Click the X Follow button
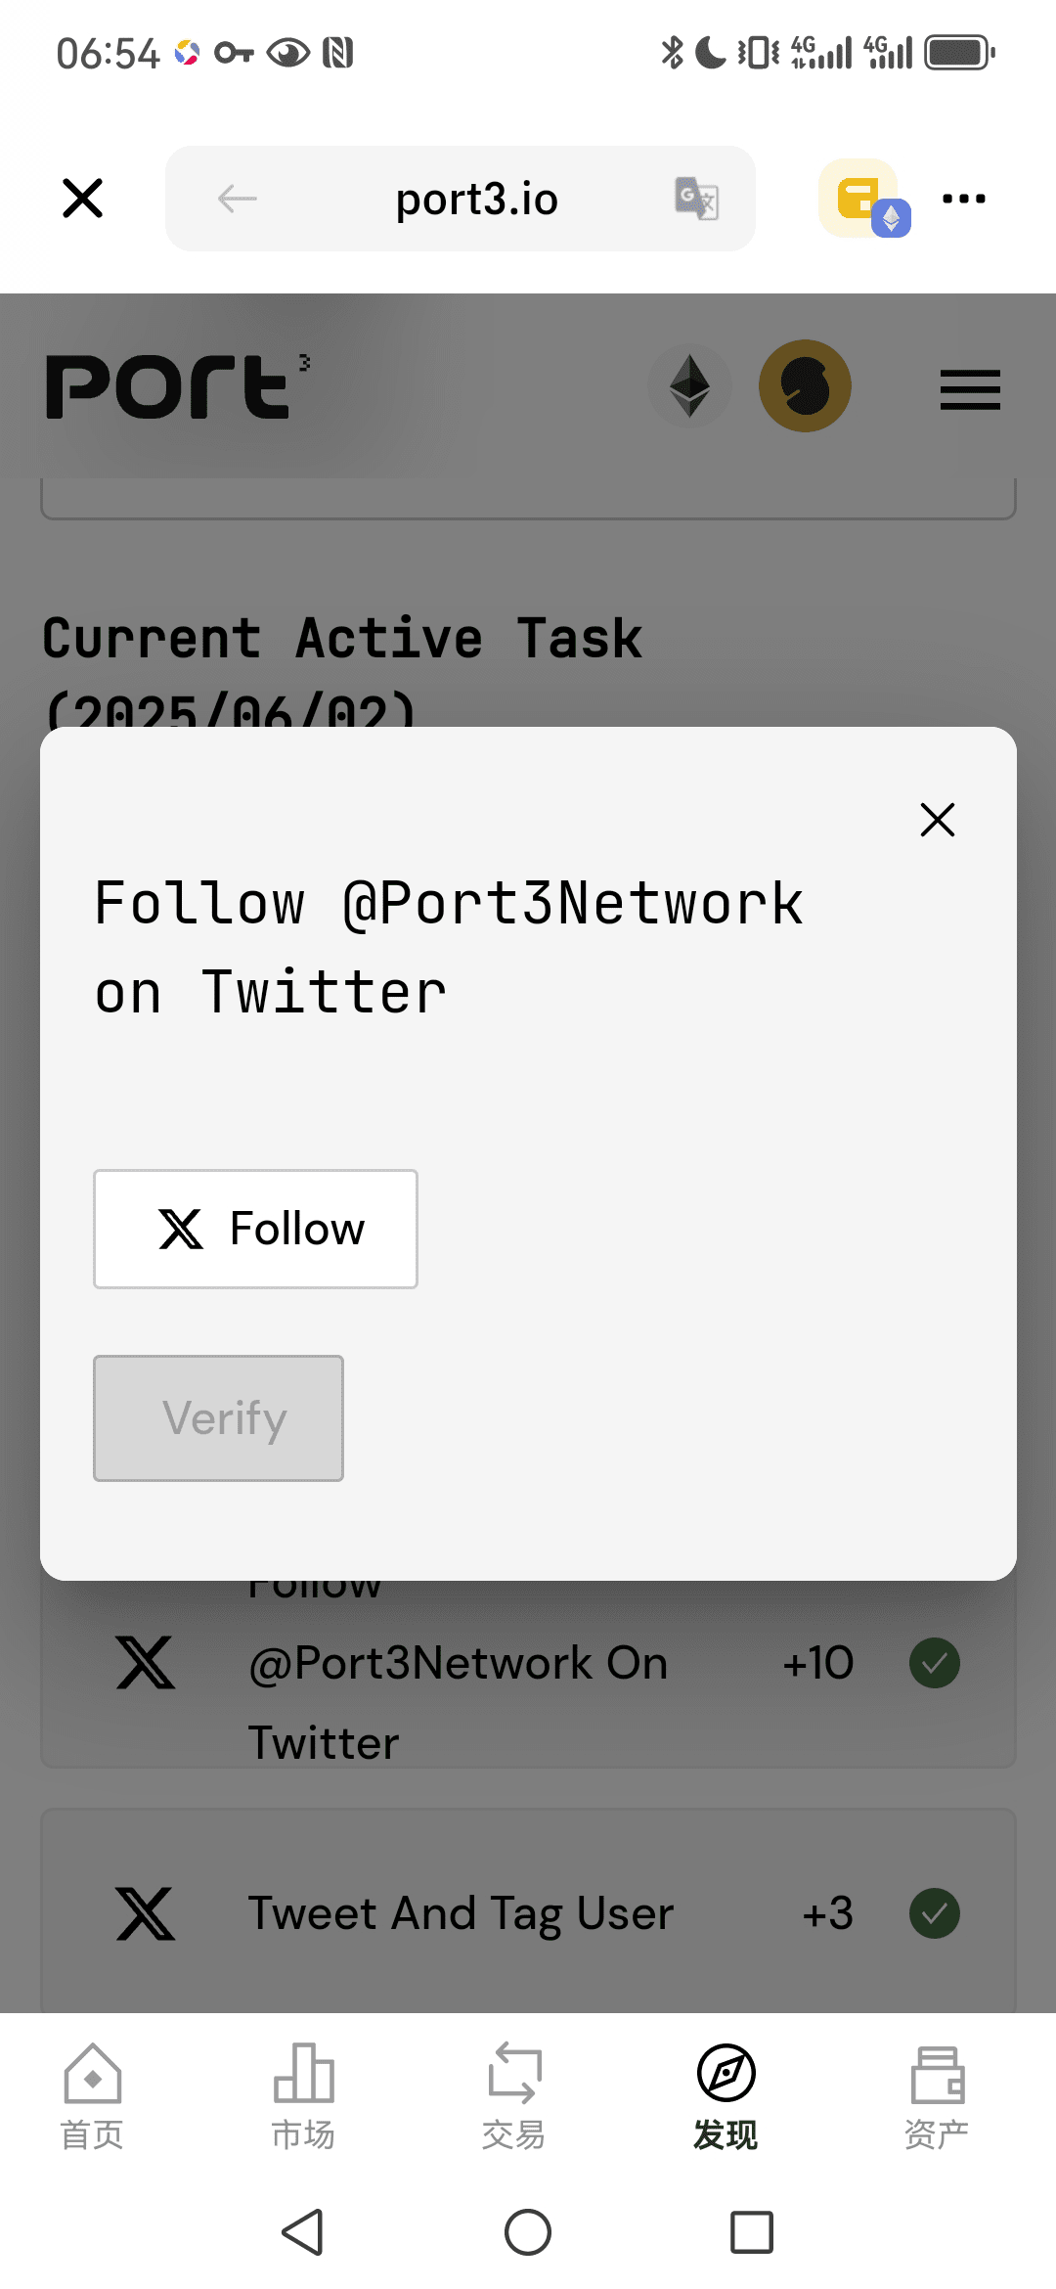This screenshot has width=1056, height=2289. [x=255, y=1229]
